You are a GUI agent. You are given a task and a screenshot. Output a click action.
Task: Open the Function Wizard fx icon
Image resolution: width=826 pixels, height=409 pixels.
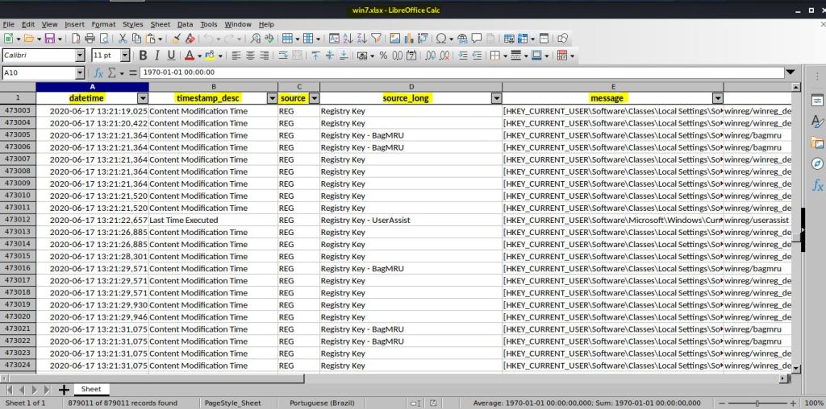[x=99, y=72]
